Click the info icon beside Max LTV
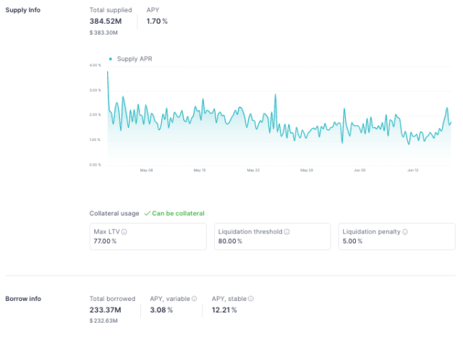463x345 pixels. (x=125, y=231)
